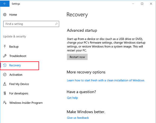
Task: Click Give us feedback link
Action: (x=78, y=118)
